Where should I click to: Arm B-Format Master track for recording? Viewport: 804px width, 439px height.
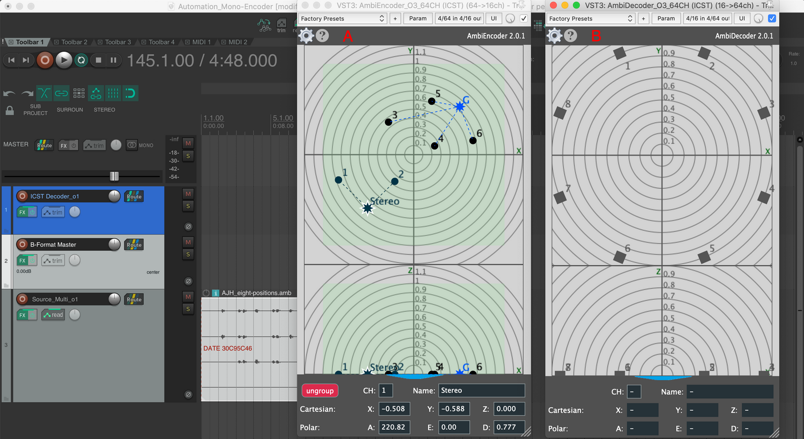coord(22,244)
